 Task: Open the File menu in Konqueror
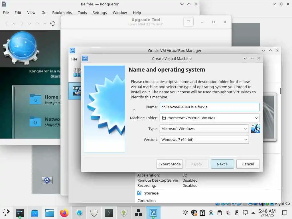[6, 13]
